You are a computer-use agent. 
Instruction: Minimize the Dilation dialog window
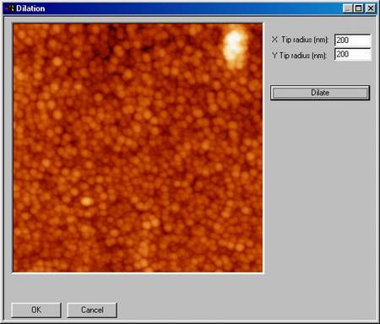pyautogui.click(x=348, y=8)
